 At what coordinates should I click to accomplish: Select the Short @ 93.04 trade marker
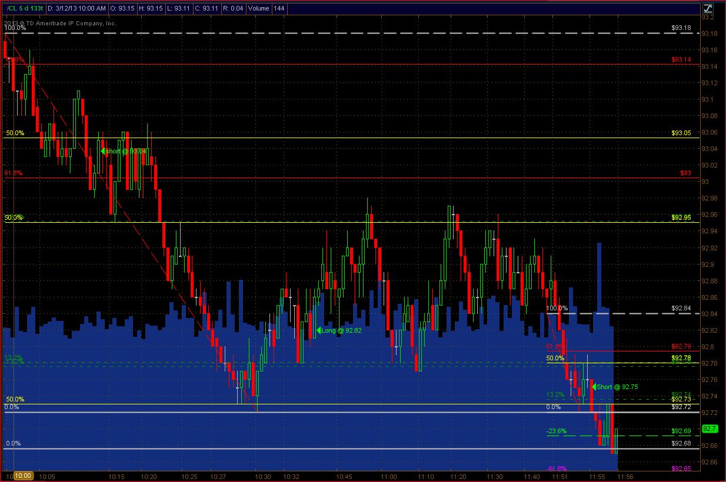(x=124, y=151)
